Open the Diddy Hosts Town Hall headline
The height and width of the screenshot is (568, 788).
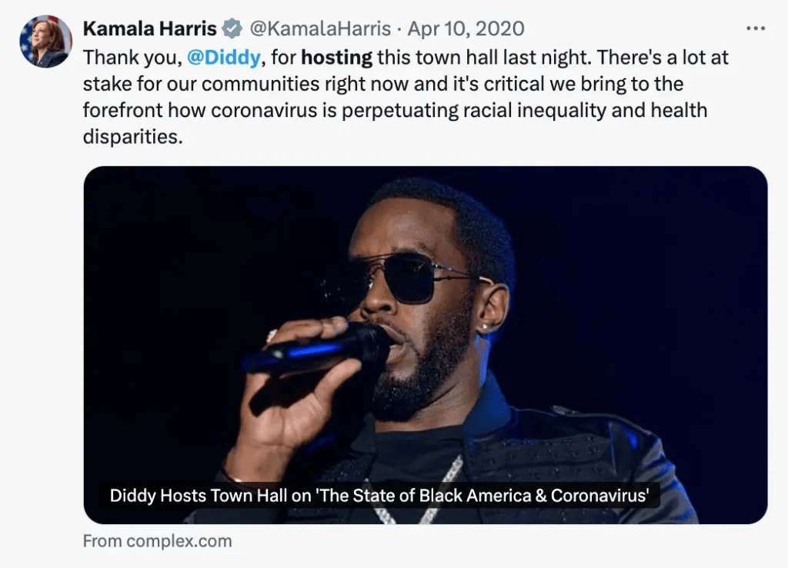click(x=380, y=496)
